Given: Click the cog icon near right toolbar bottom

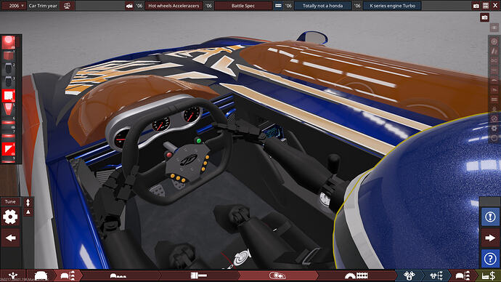Looking at the screenshot, I should point(494,128).
